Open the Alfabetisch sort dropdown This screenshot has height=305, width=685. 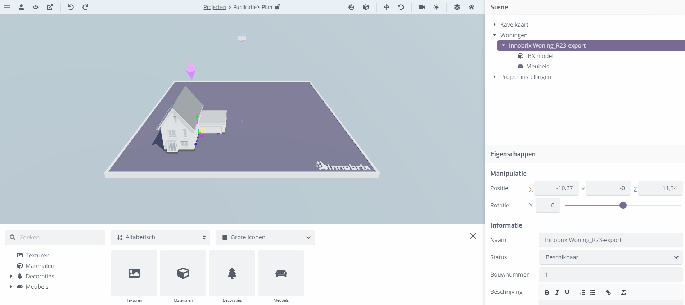[x=160, y=237]
